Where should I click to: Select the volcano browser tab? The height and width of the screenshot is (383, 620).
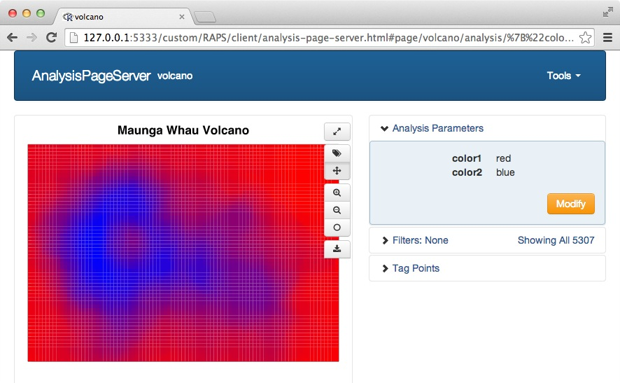click(119, 17)
